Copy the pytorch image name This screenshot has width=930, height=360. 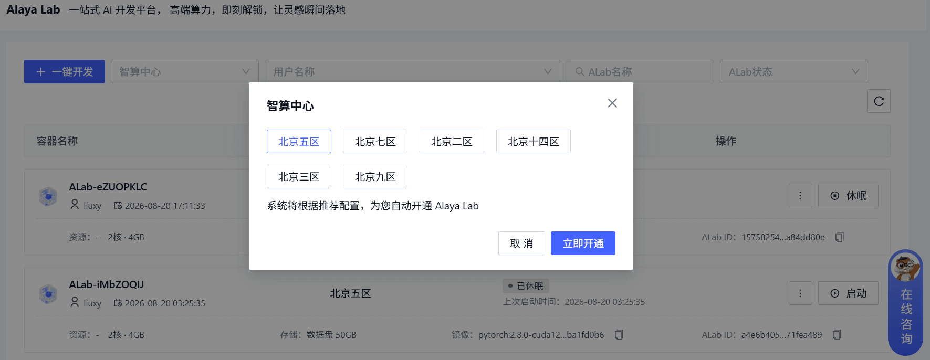(619, 335)
